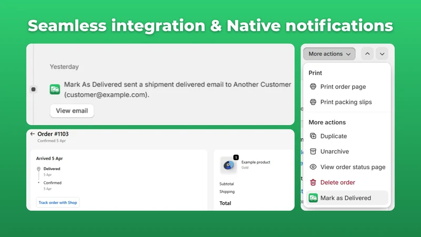The width and height of the screenshot is (421, 237).
Task: Click Mark As Delivered app icon in timeline
Action: (x=55, y=89)
